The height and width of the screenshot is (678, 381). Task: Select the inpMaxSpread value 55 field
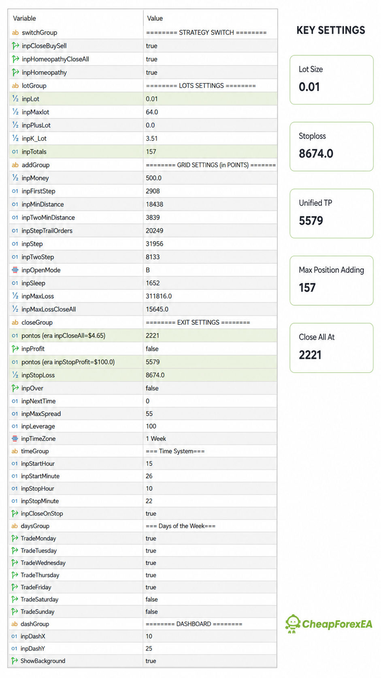point(210,414)
